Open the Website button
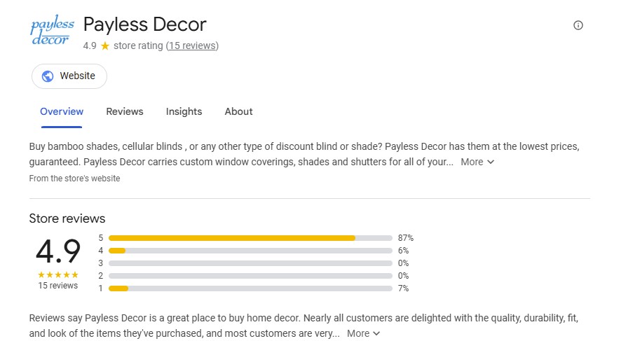The width and height of the screenshot is (640, 341). pos(69,76)
